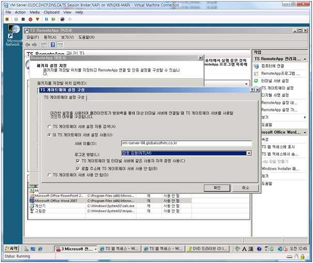The height and width of the screenshot is (263, 313).
Task: Open the 동작(A) menu in TS RemoteApp Manager
Action: [50, 37]
